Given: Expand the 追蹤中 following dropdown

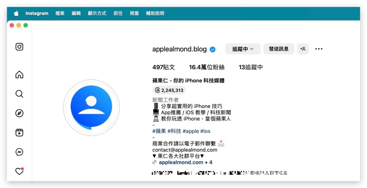Looking at the screenshot, I should pyautogui.click(x=243, y=49).
